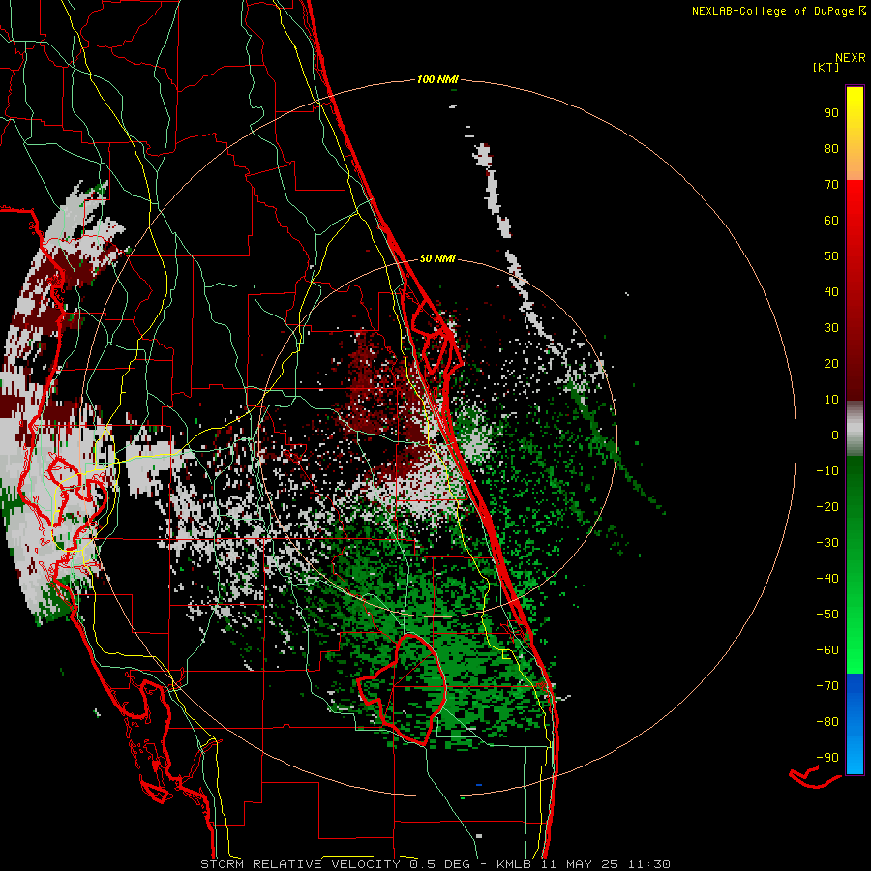Screen dimensions: 871x871
Task: Click the -30 scale value
Action: [x=827, y=543]
